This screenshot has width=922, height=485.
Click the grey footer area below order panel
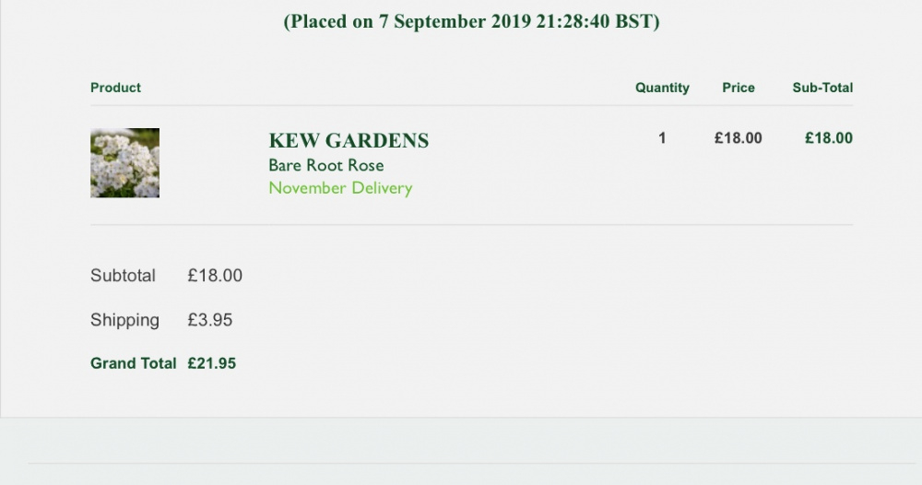tap(461, 452)
